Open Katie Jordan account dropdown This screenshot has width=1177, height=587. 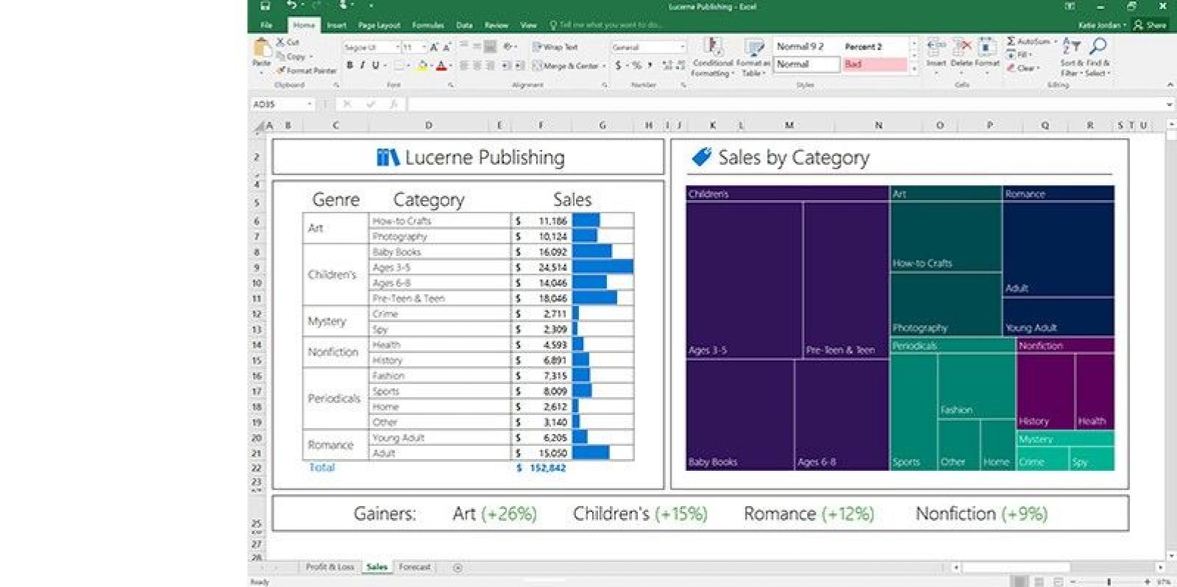(1102, 25)
